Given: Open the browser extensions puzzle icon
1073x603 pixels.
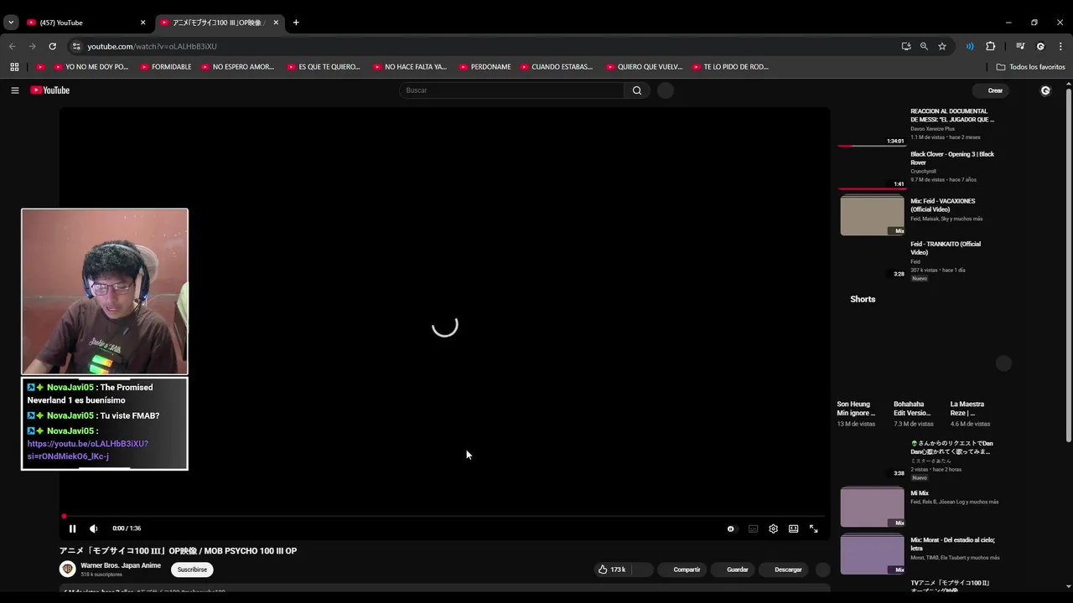Looking at the screenshot, I should tap(990, 46).
